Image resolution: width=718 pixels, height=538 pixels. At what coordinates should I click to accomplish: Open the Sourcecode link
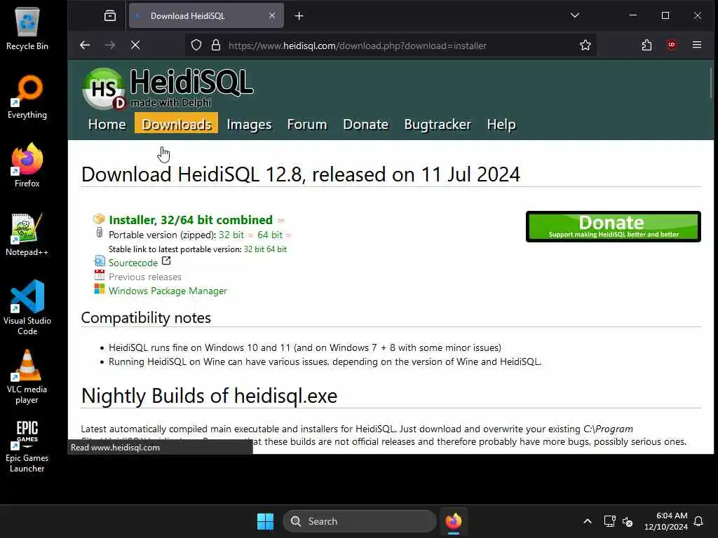click(133, 263)
